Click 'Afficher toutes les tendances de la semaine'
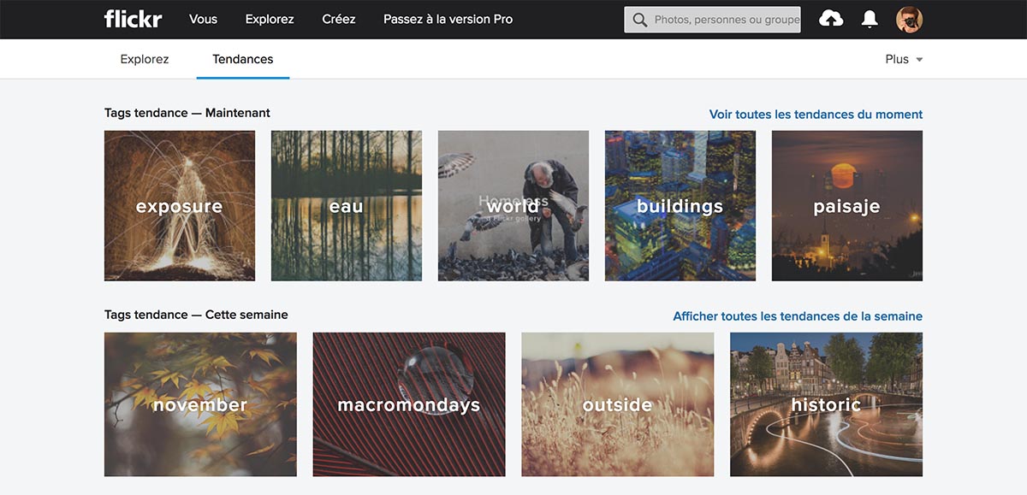 coord(798,315)
